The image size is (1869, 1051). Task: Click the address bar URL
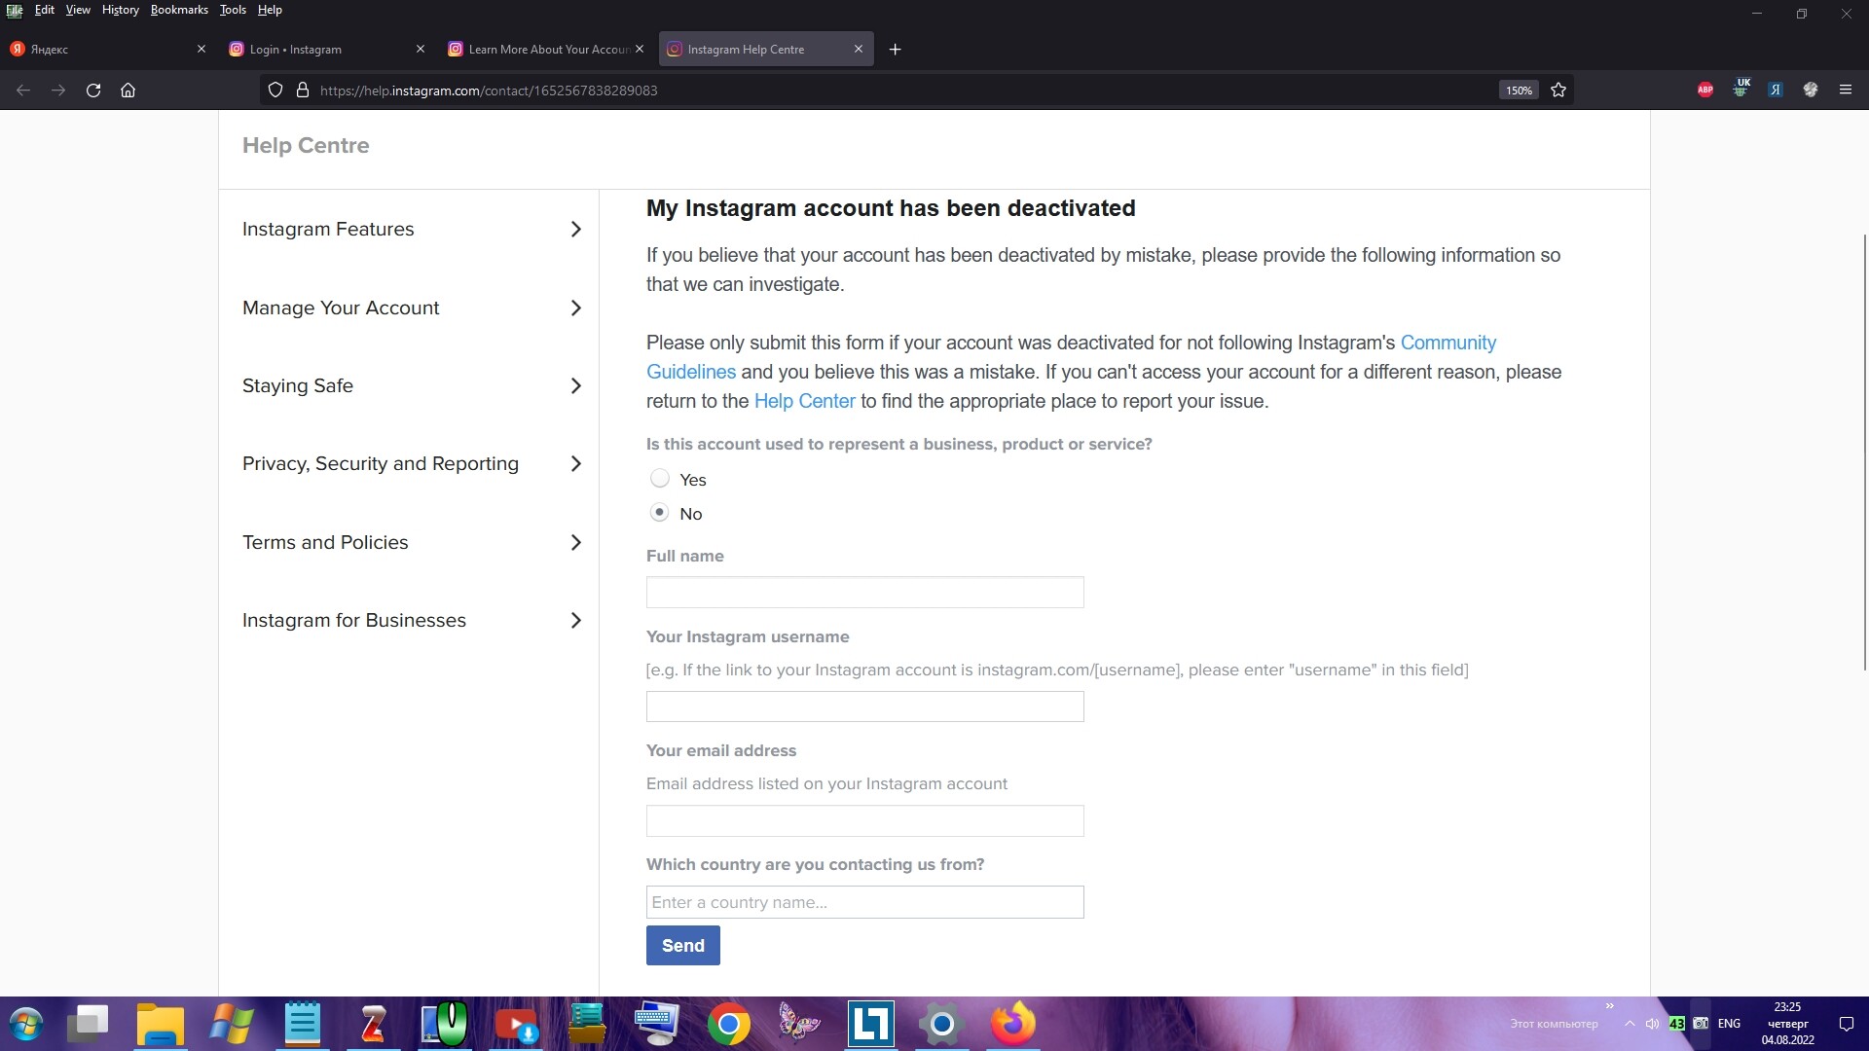489,91
